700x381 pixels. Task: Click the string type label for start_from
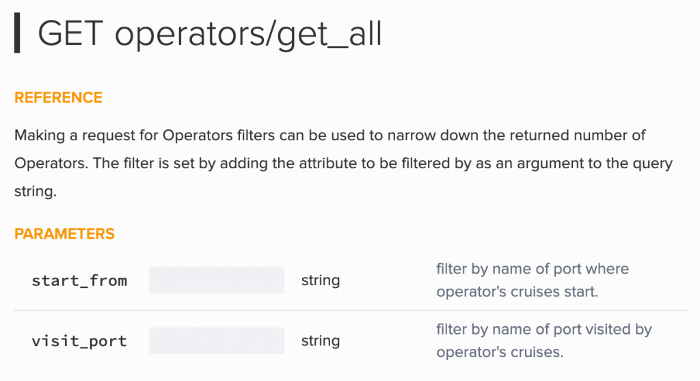[321, 280]
